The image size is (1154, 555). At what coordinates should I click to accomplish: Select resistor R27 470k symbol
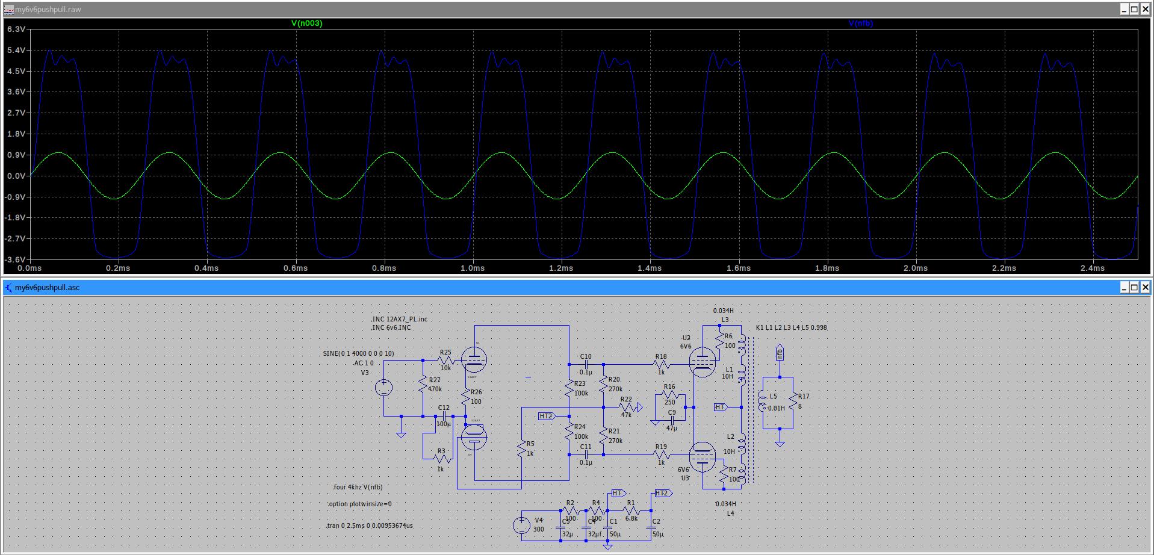pos(423,384)
